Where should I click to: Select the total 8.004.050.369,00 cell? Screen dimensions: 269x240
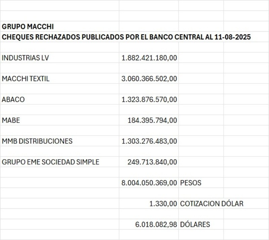coord(149,183)
